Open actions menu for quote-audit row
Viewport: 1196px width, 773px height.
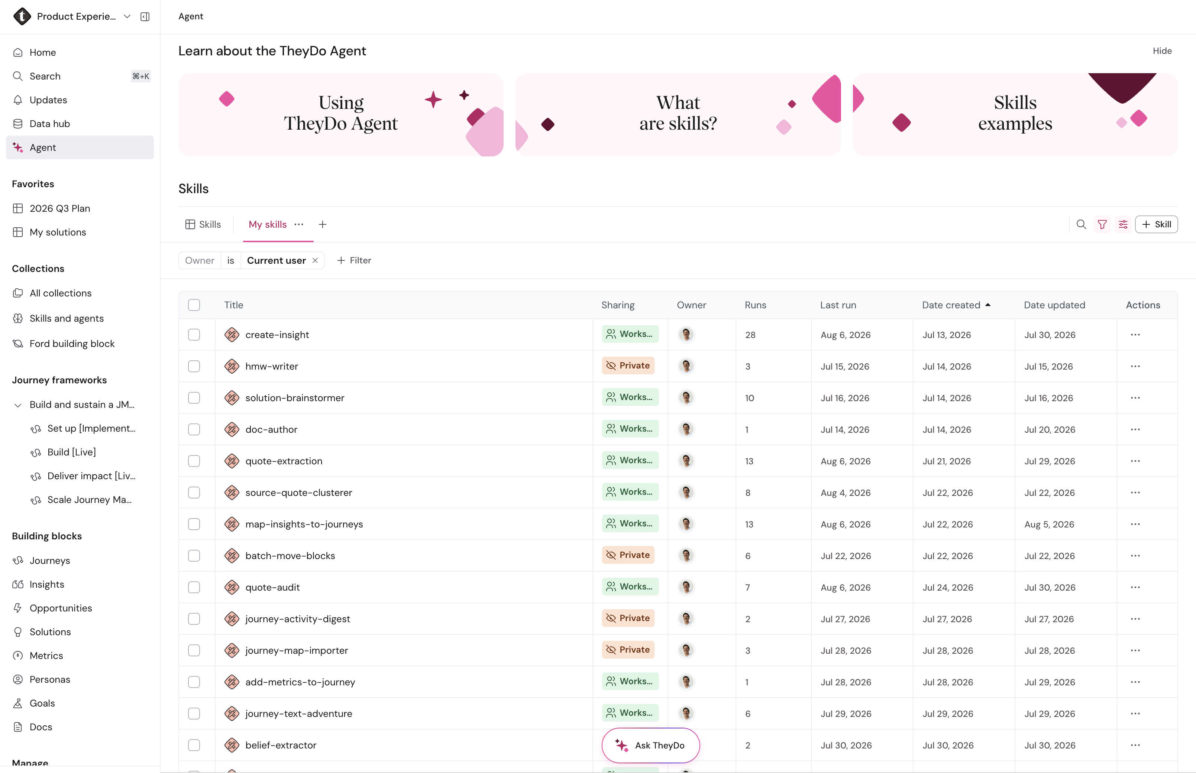[x=1135, y=587]
